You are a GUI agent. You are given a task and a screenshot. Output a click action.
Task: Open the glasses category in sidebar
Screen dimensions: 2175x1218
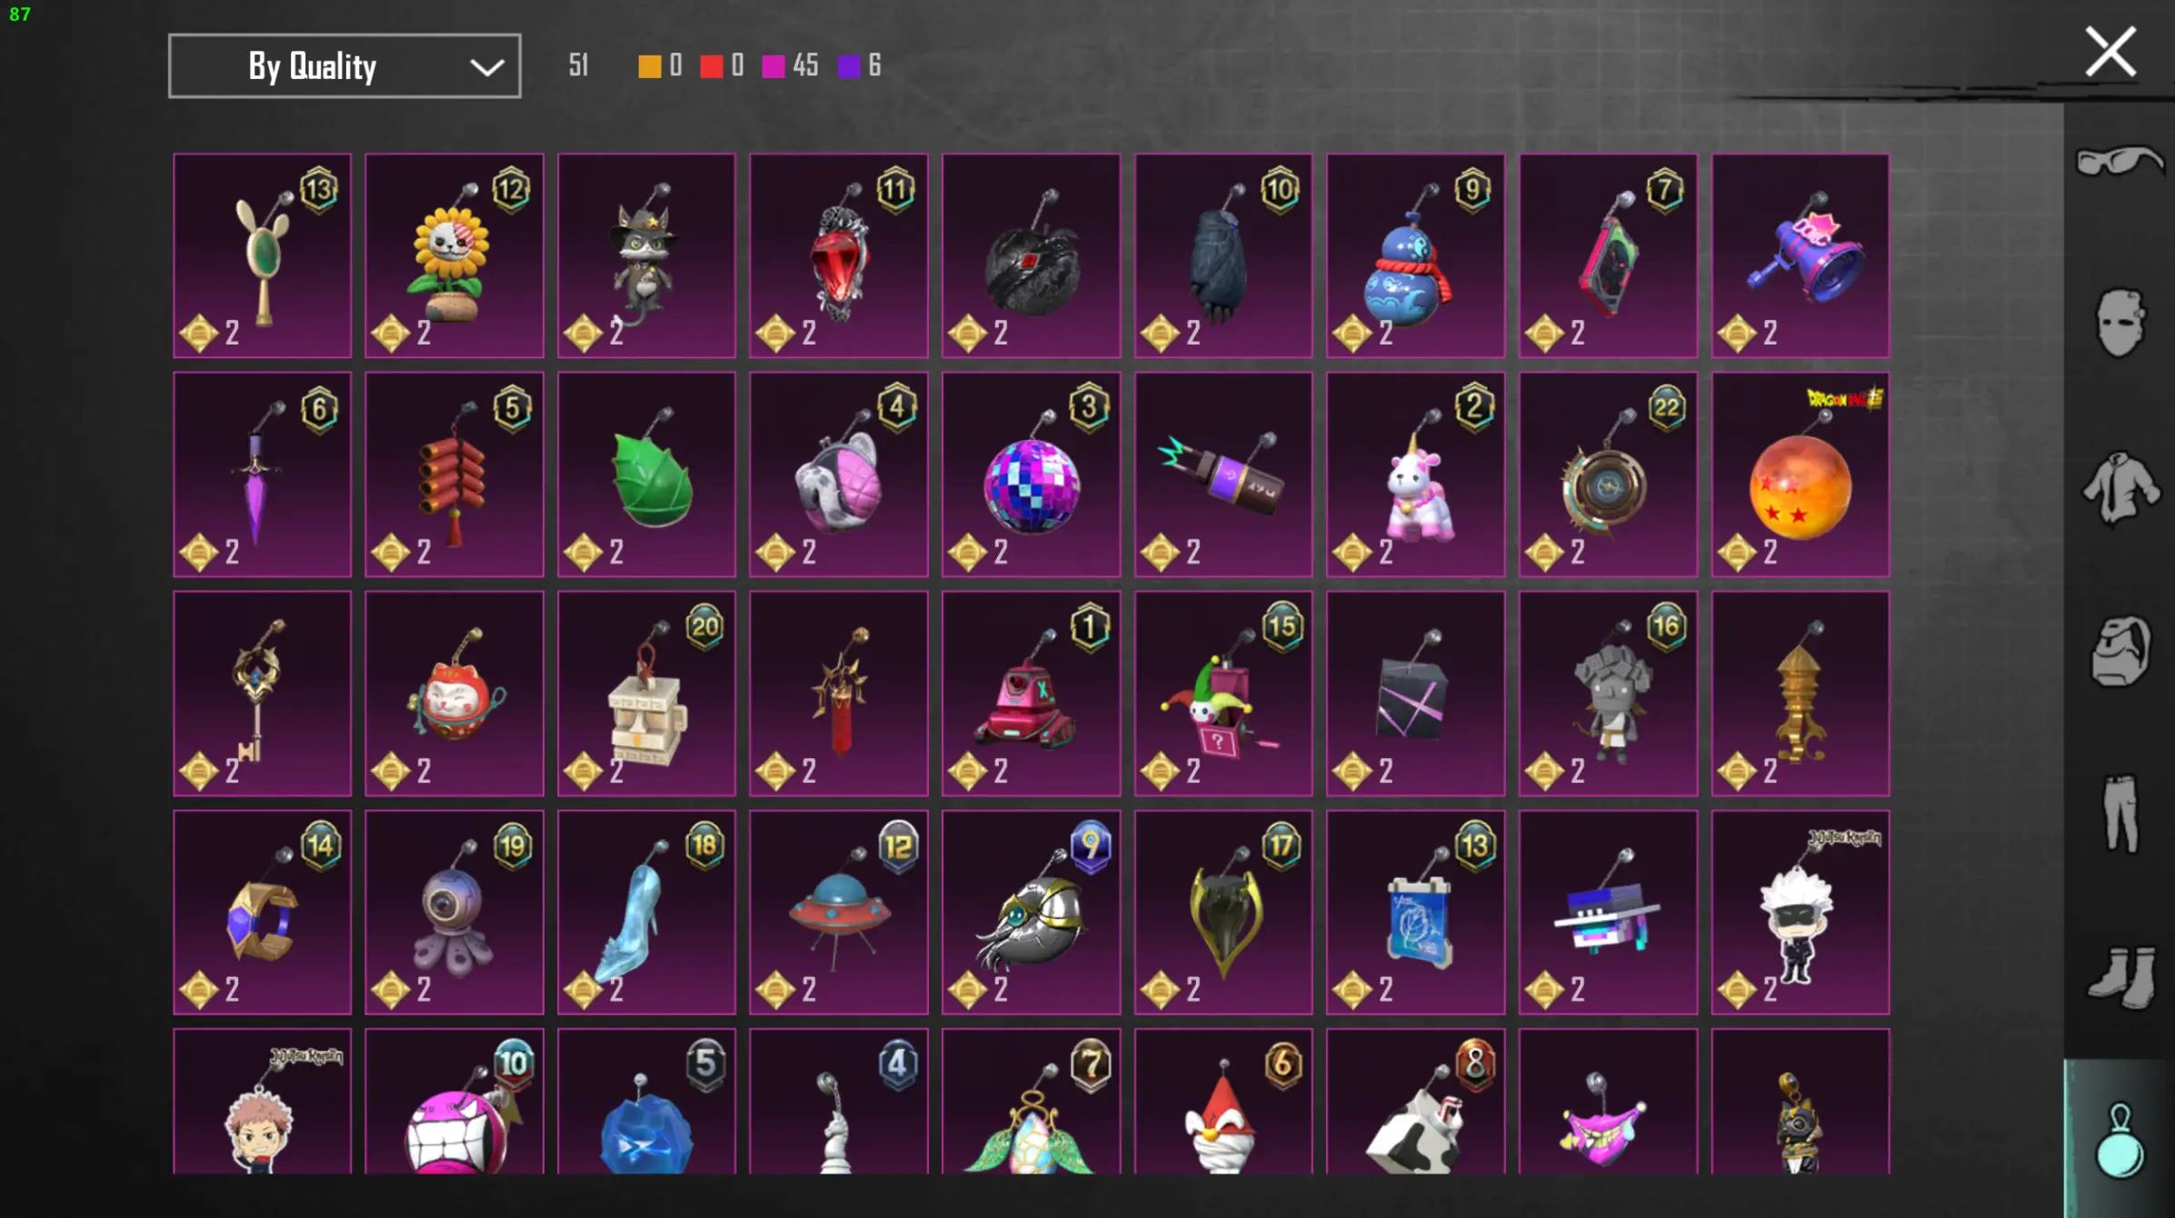[x=2119, y=162]
